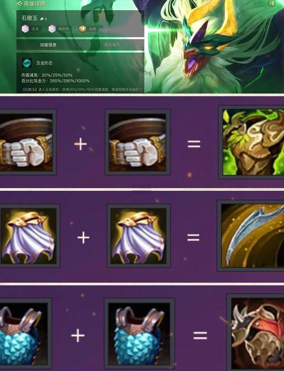Open the 技能信息 tab

(48, 45)
